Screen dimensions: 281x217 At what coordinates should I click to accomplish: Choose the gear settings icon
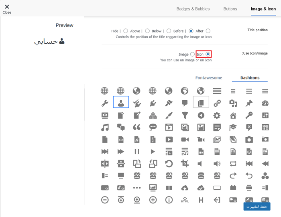point(217,116)
